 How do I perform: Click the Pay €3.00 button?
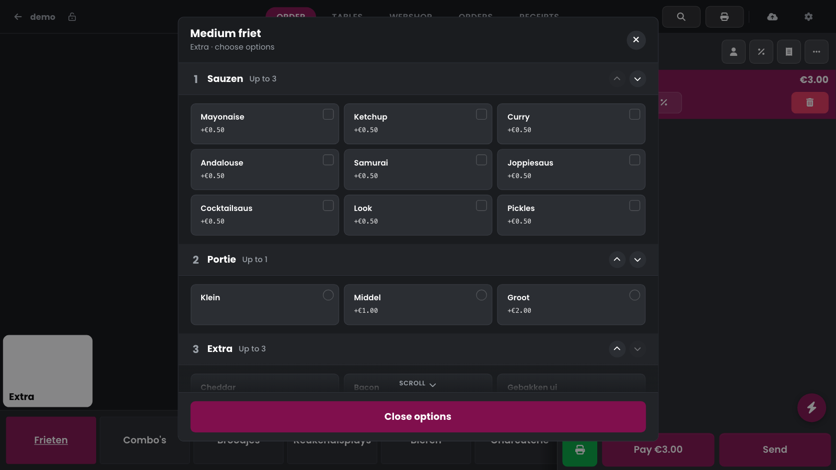[x=658, y=450]
